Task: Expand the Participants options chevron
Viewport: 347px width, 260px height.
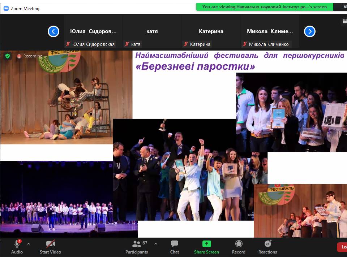Action: 156,244
